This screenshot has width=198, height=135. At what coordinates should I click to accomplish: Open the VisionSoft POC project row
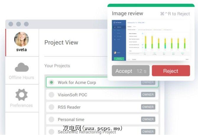(x=102, y=95)
